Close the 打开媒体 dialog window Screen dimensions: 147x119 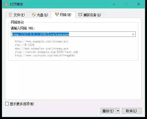click(x=139, y=4)
